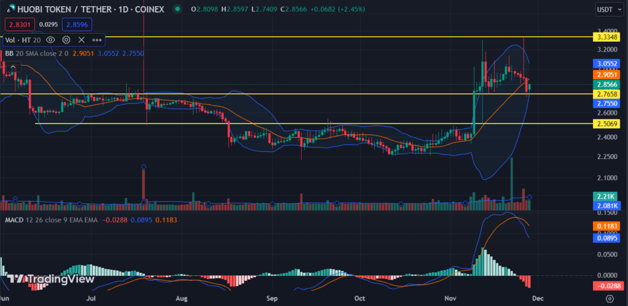The image size is (628, 306).
Task: Open chart settings gear on time axis
Action: [x=610, y=299]
